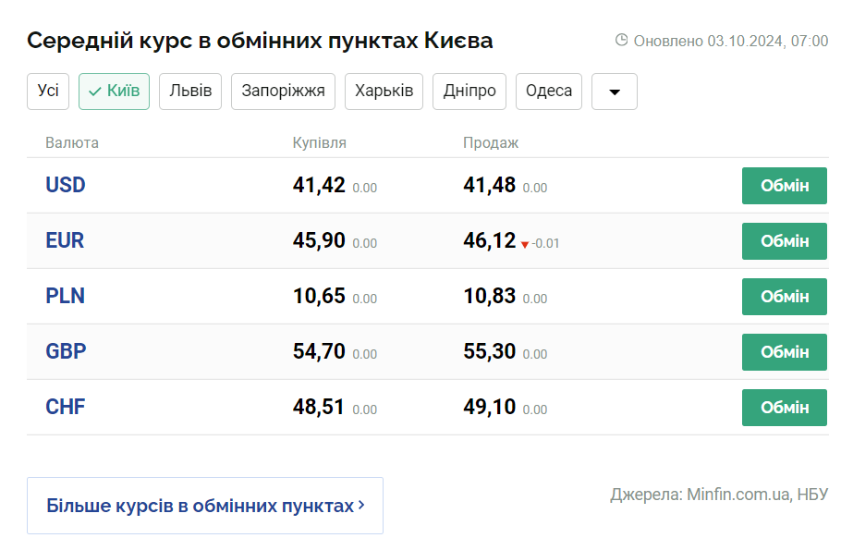Open the PLN currency link

[x=65, y=296]
